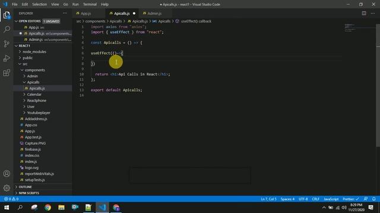The width and height of the screenshot is (380, 213).
Task: Click the Prettier status bar item
Action: click(x=351, y=199)
